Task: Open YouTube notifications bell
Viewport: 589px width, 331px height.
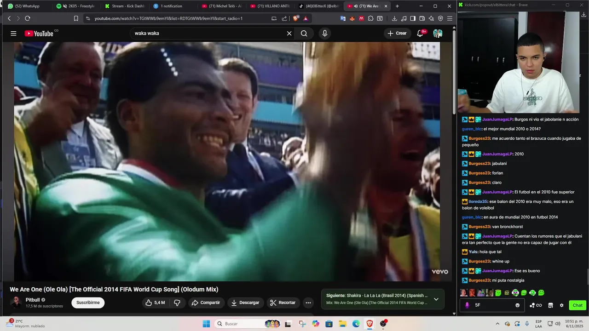Action: tap(420, 33)
